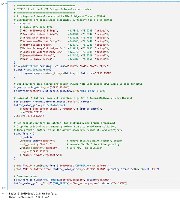Click the line 'crossings = ['
Image resolution: width=180 pixels, height=206 pixels.
pos(23,23)
